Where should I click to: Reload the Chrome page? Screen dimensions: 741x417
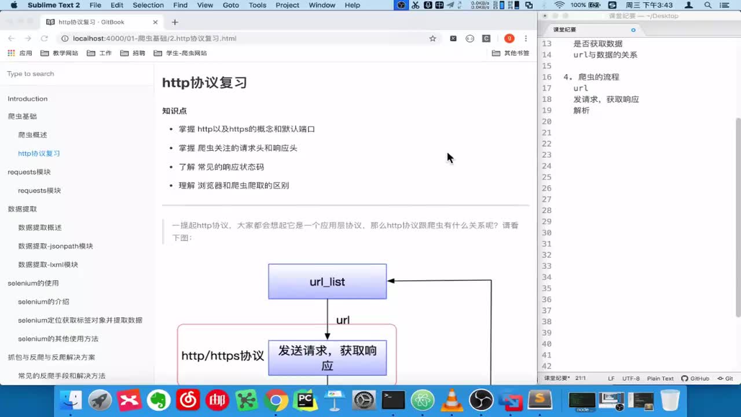click(44, 38)
